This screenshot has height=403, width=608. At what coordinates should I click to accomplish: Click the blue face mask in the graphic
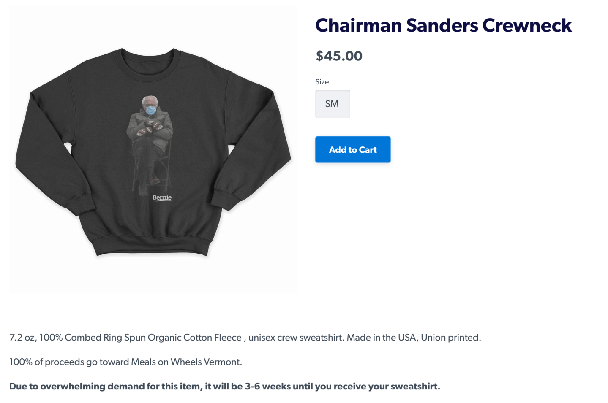tap(151, 111)
